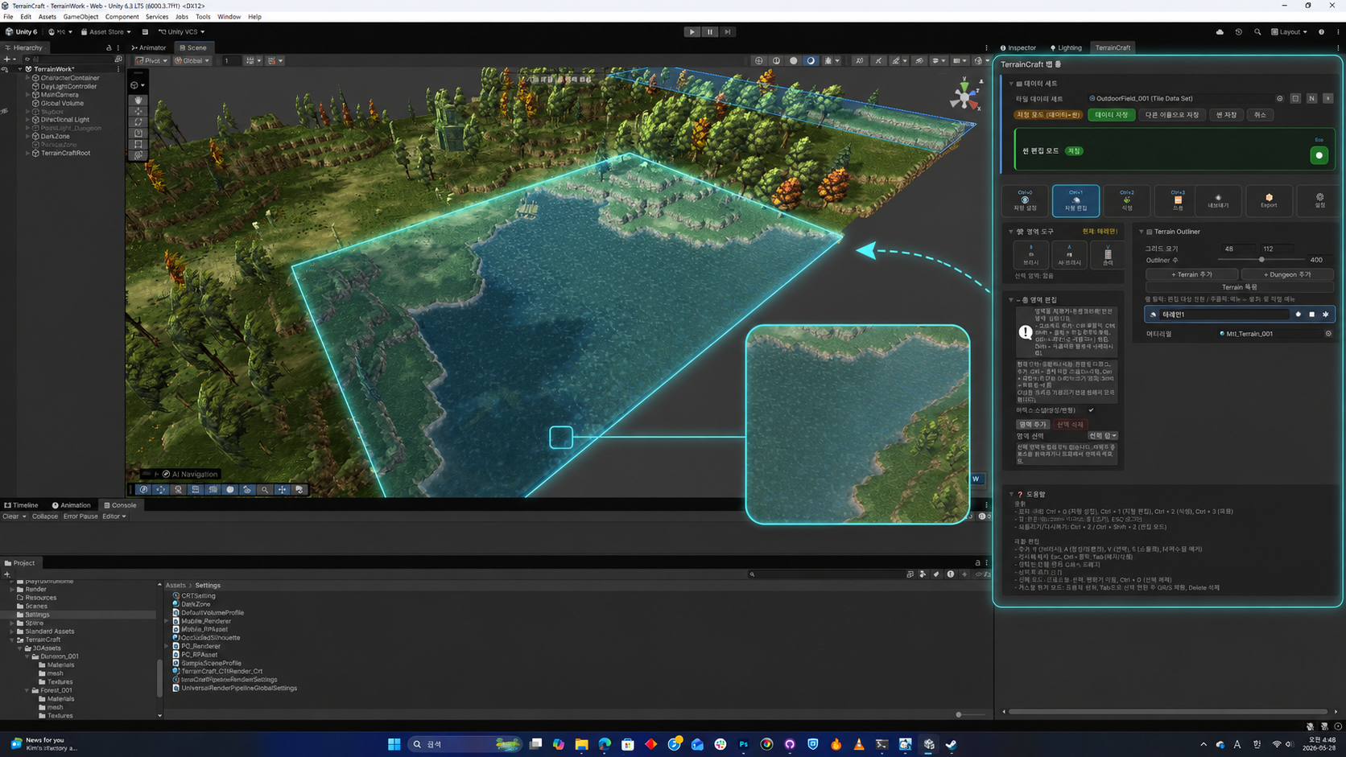Select the Hand (View) tool in Scene

pyautogui.click(x=138, y=100)
